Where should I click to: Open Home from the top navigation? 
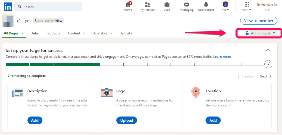128,7
